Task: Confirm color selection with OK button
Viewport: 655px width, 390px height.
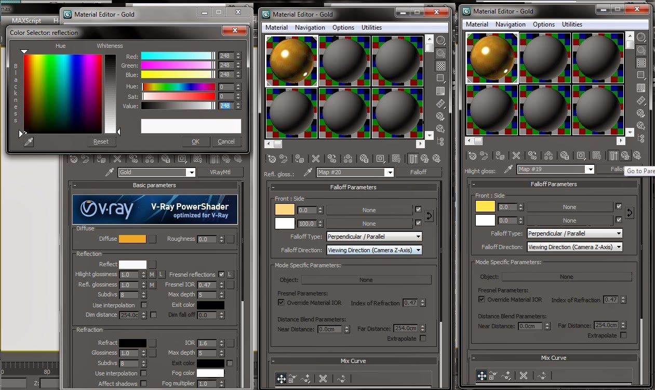Action: tap(196, 141)
